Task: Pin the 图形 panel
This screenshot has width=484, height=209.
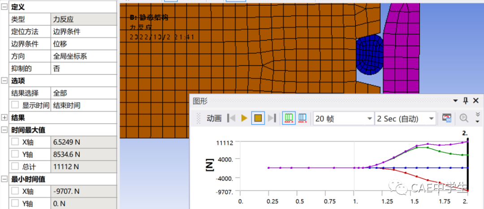Action: point(466,100)
